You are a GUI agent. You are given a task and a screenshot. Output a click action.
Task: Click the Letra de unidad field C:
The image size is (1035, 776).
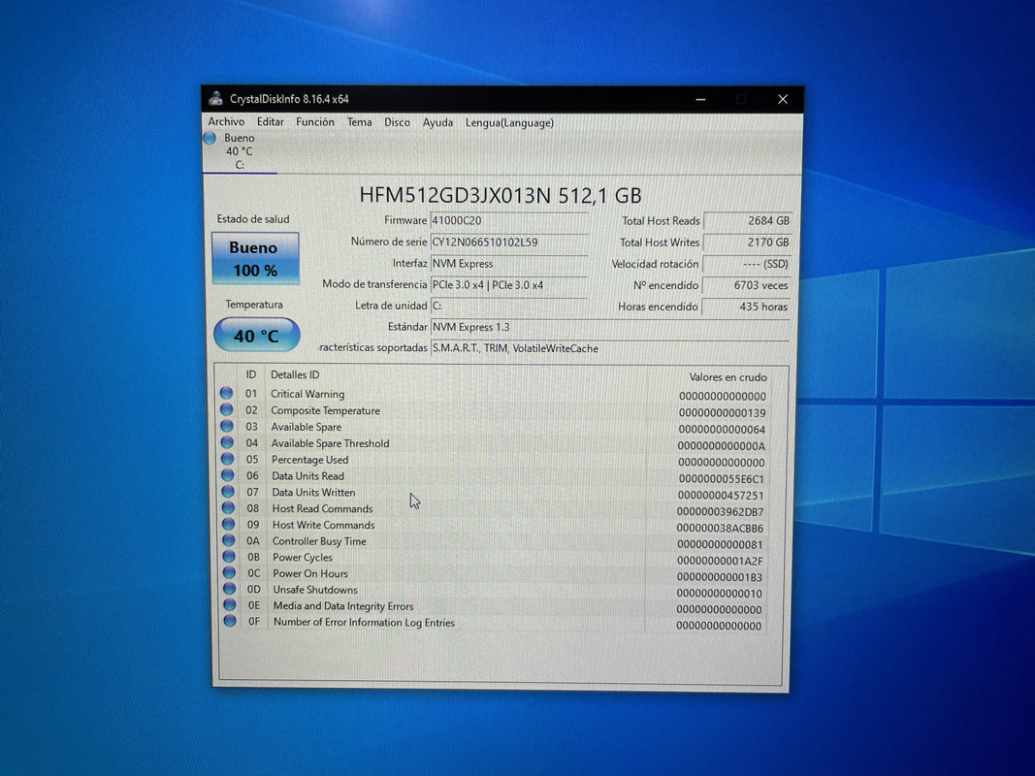(509, 307)
